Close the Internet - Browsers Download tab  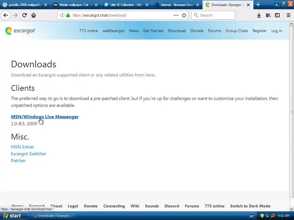click(198, 5)
